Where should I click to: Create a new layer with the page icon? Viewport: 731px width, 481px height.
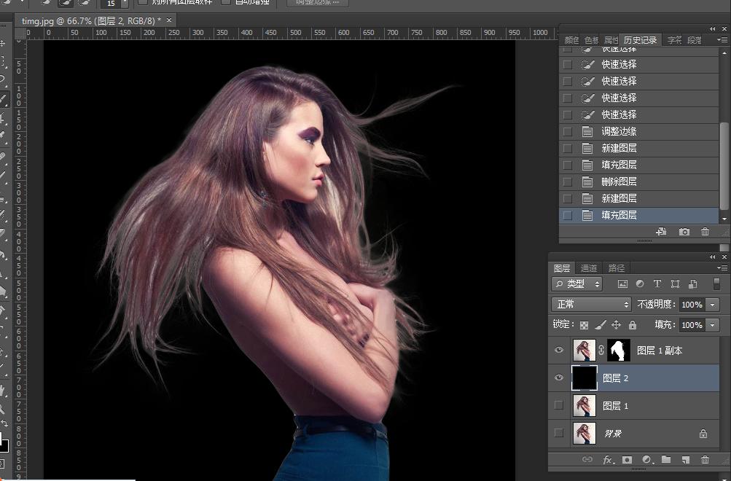685,460
